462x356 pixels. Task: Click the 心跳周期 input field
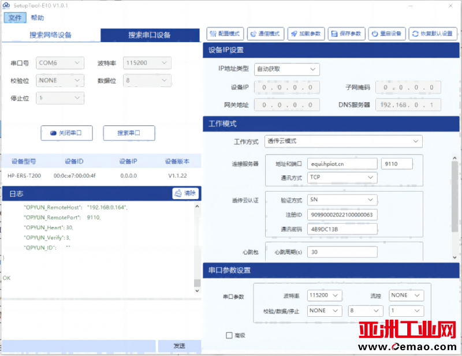[x=342, y=252]
